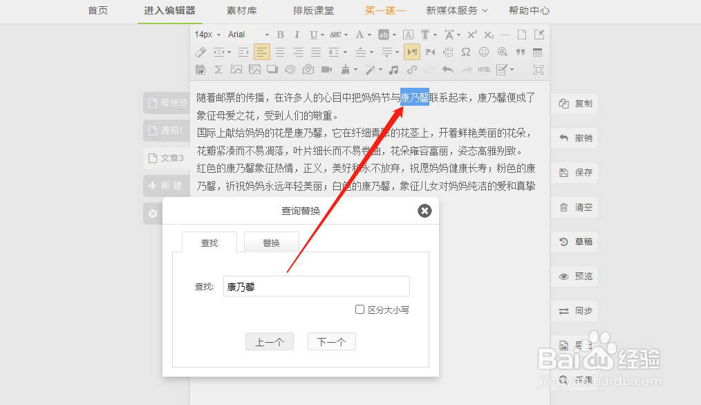The height and width of the screenshot is (405, 701).
Task: Toggle italic formatting
Action: (x=297, y=35)
